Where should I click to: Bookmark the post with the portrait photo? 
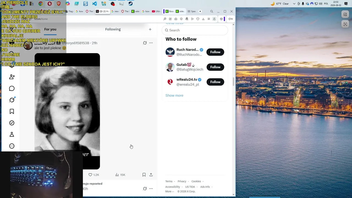[144, 175]
